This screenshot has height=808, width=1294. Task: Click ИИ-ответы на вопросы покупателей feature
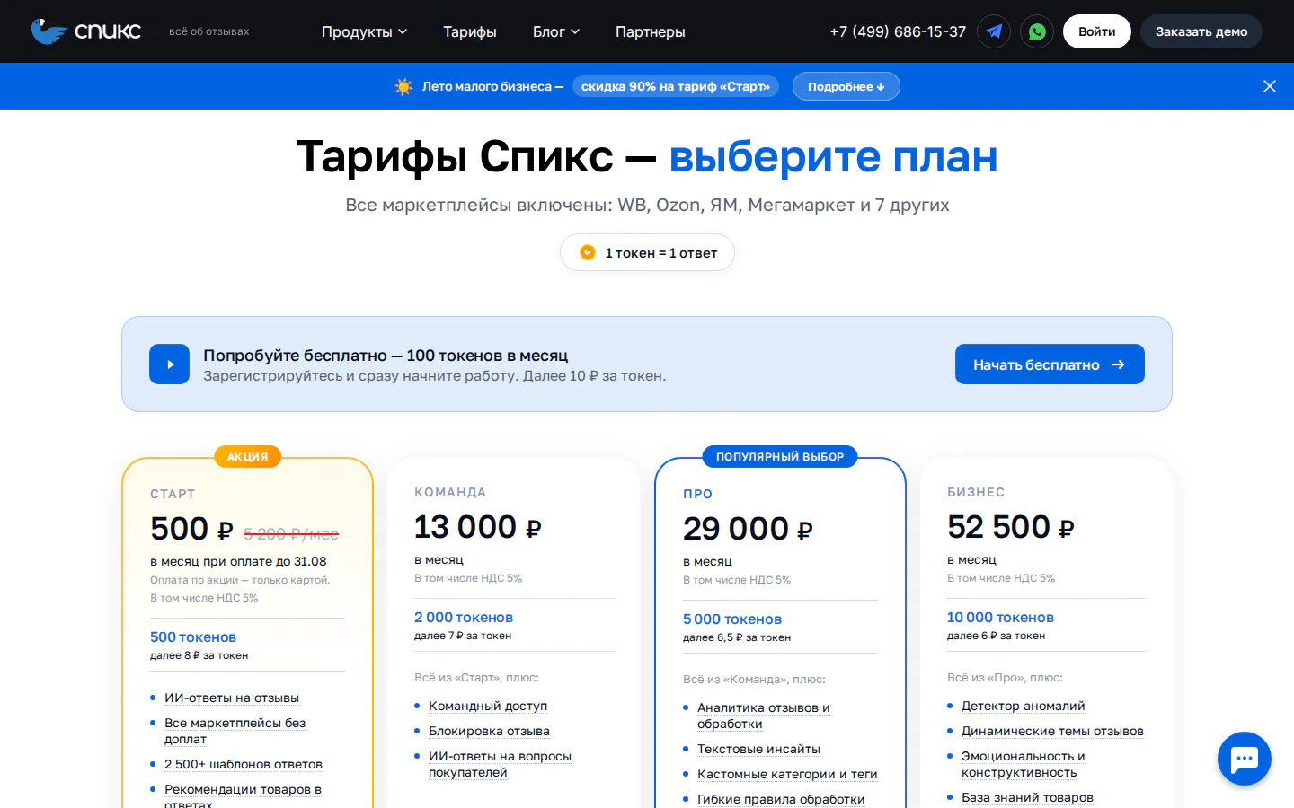click(x=500, y=764)
